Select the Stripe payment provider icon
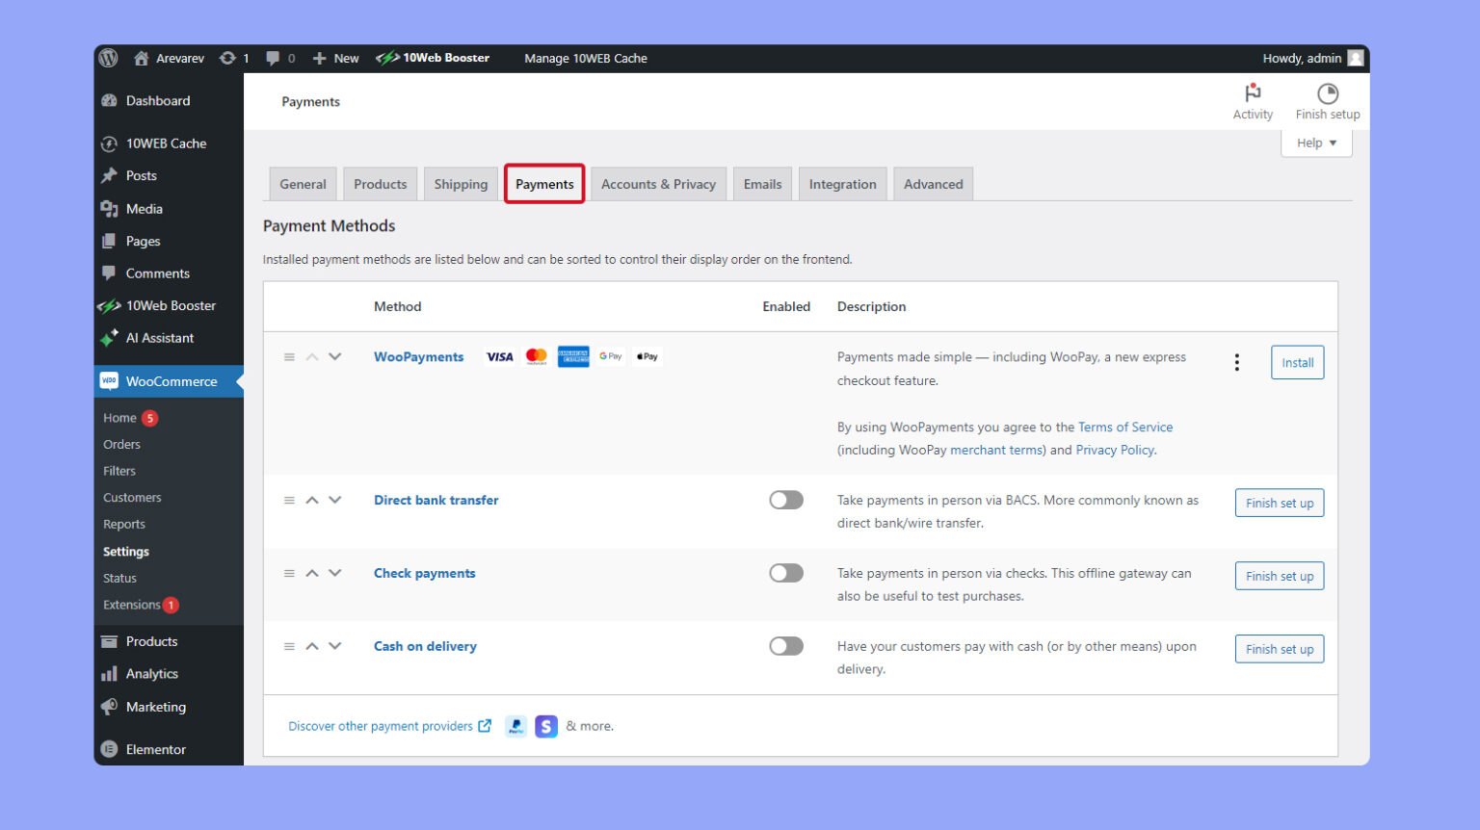This screenshot has width=1480, height=830. pos(546,726)
